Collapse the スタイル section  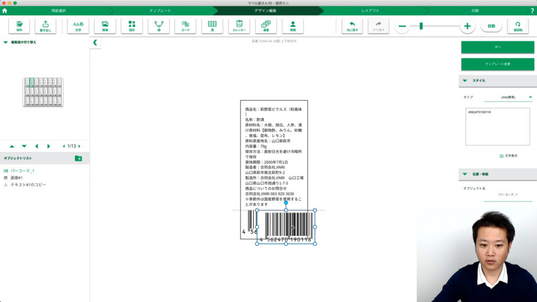pos(465,81)
